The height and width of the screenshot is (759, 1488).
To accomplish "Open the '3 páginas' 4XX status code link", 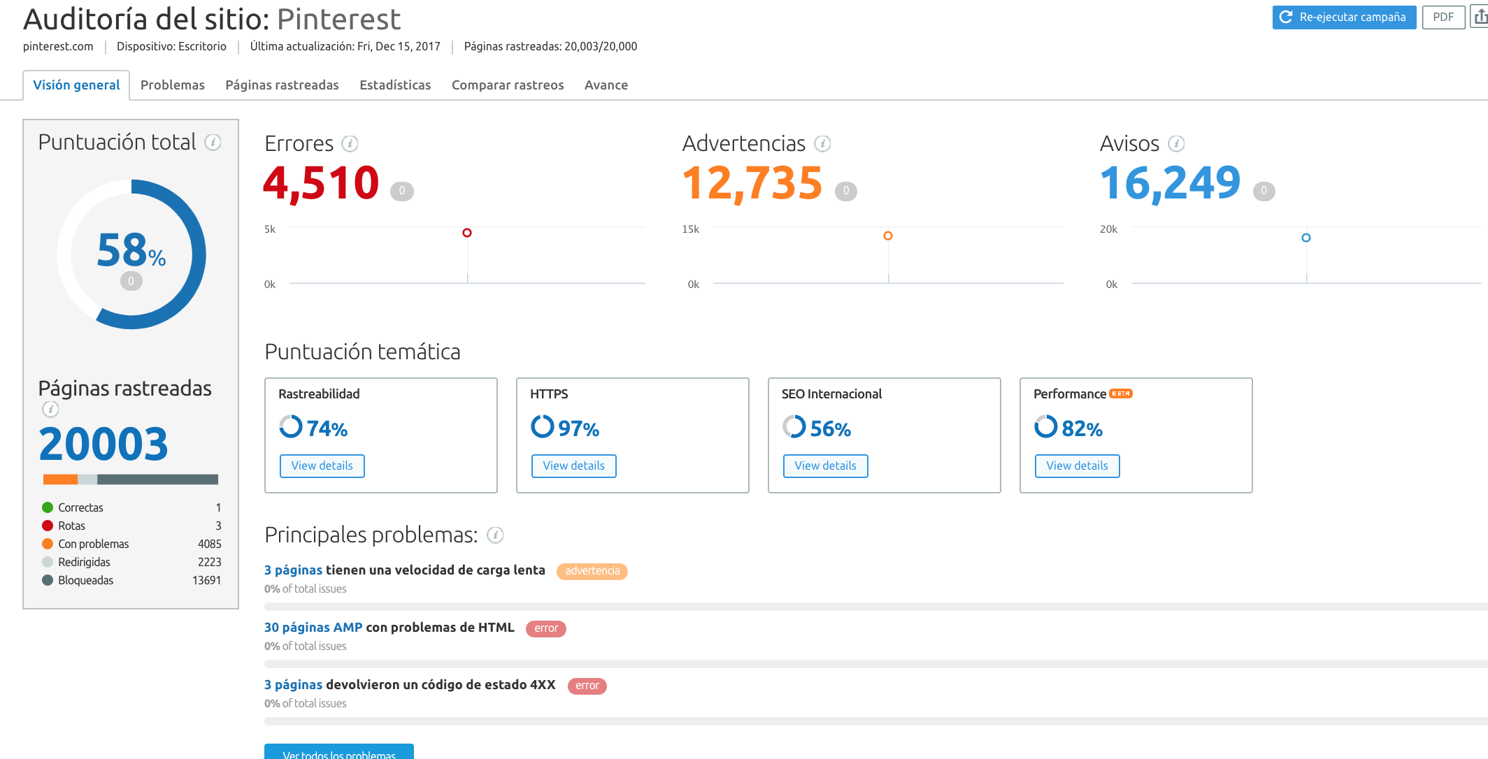I will pyautogui.click(x=294, y=685).
